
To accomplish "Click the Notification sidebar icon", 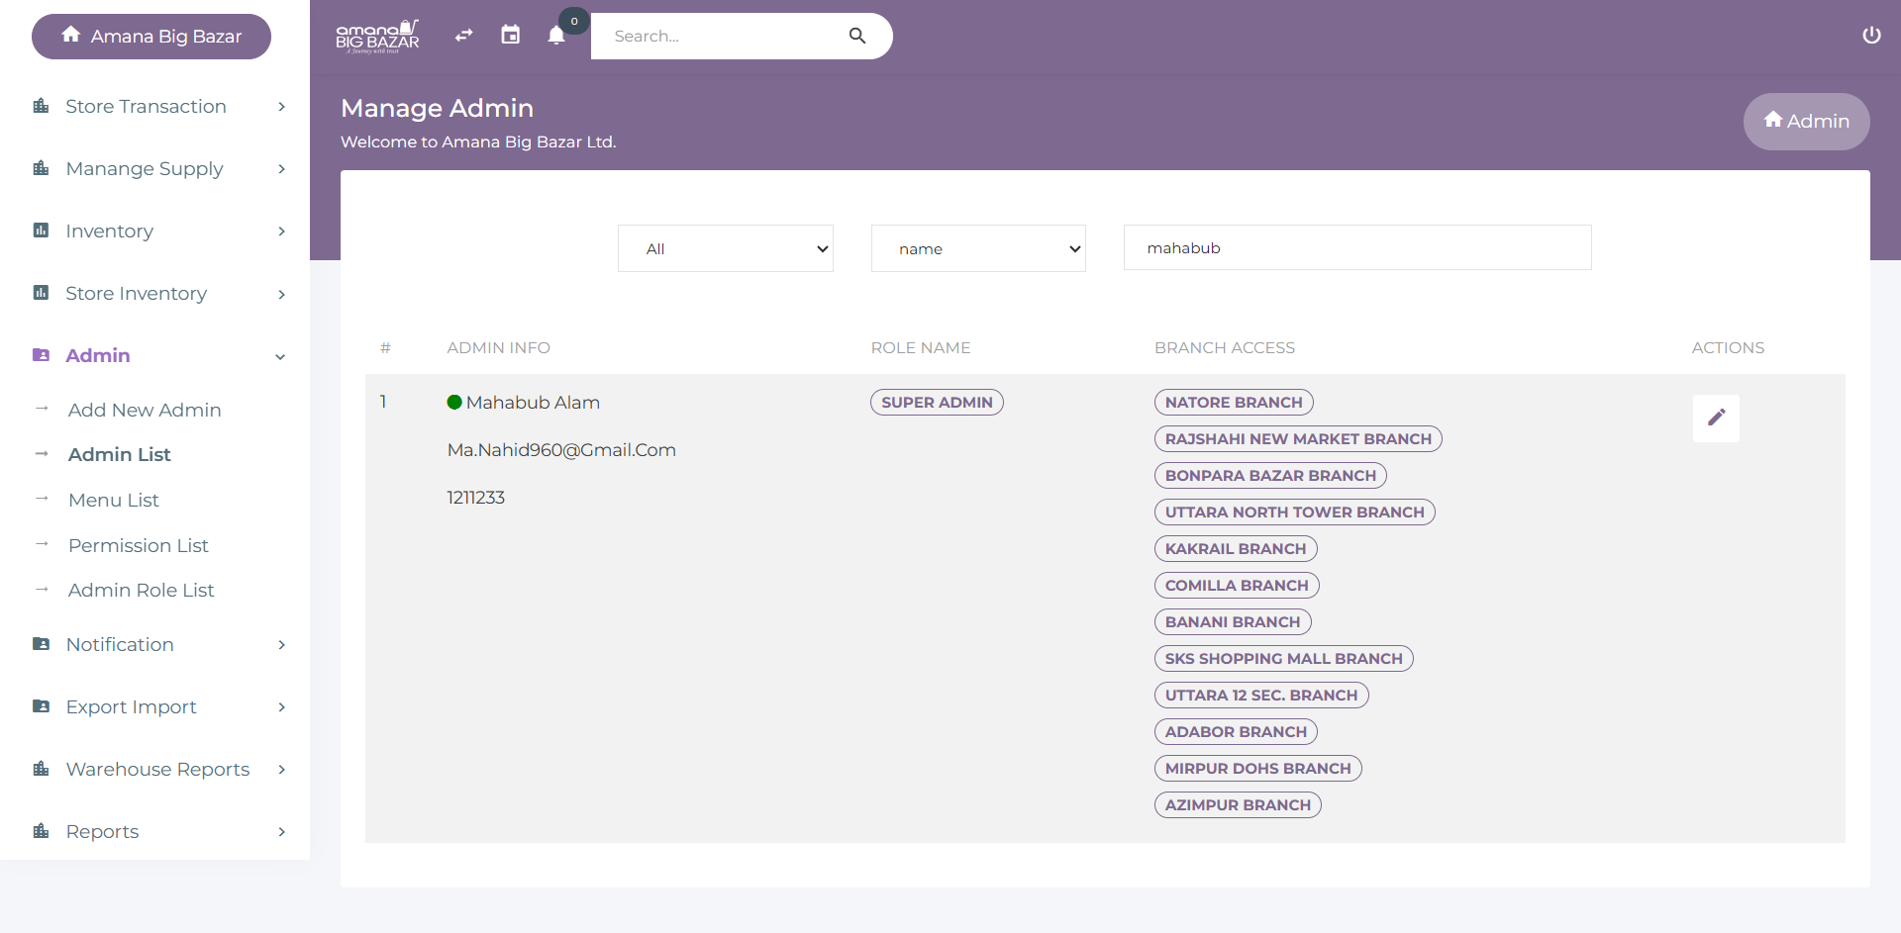I will pyautogui.click(x=41, y=644).
